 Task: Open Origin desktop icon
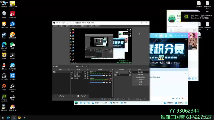[4, 87]
